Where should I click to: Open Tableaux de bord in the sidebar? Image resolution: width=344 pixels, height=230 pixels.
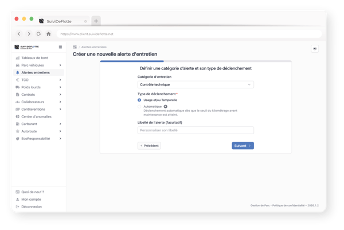pyautogui.click(x=34, y=58)
